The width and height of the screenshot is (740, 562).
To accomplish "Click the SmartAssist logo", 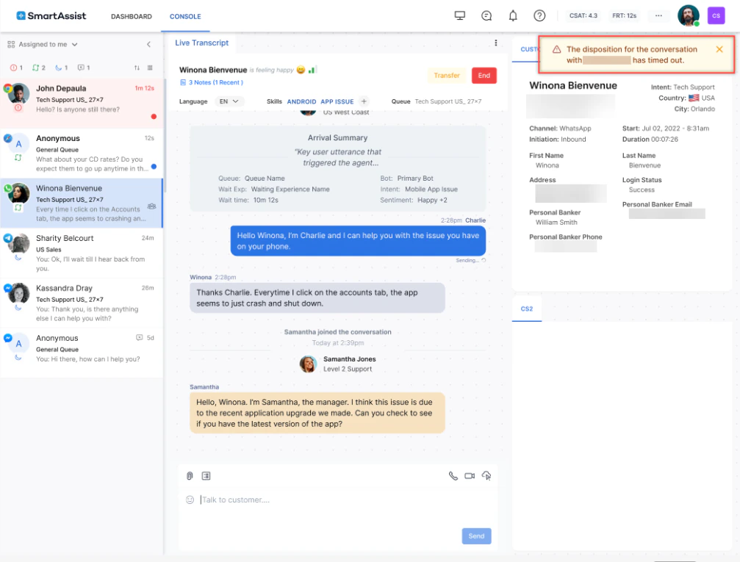I will pos(51,15).
